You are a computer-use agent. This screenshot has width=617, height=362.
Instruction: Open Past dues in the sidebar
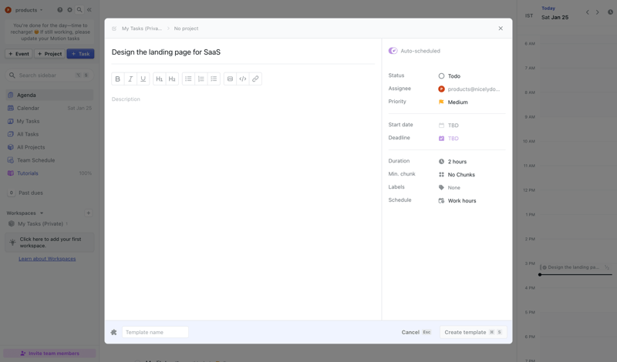coord(49,193)
